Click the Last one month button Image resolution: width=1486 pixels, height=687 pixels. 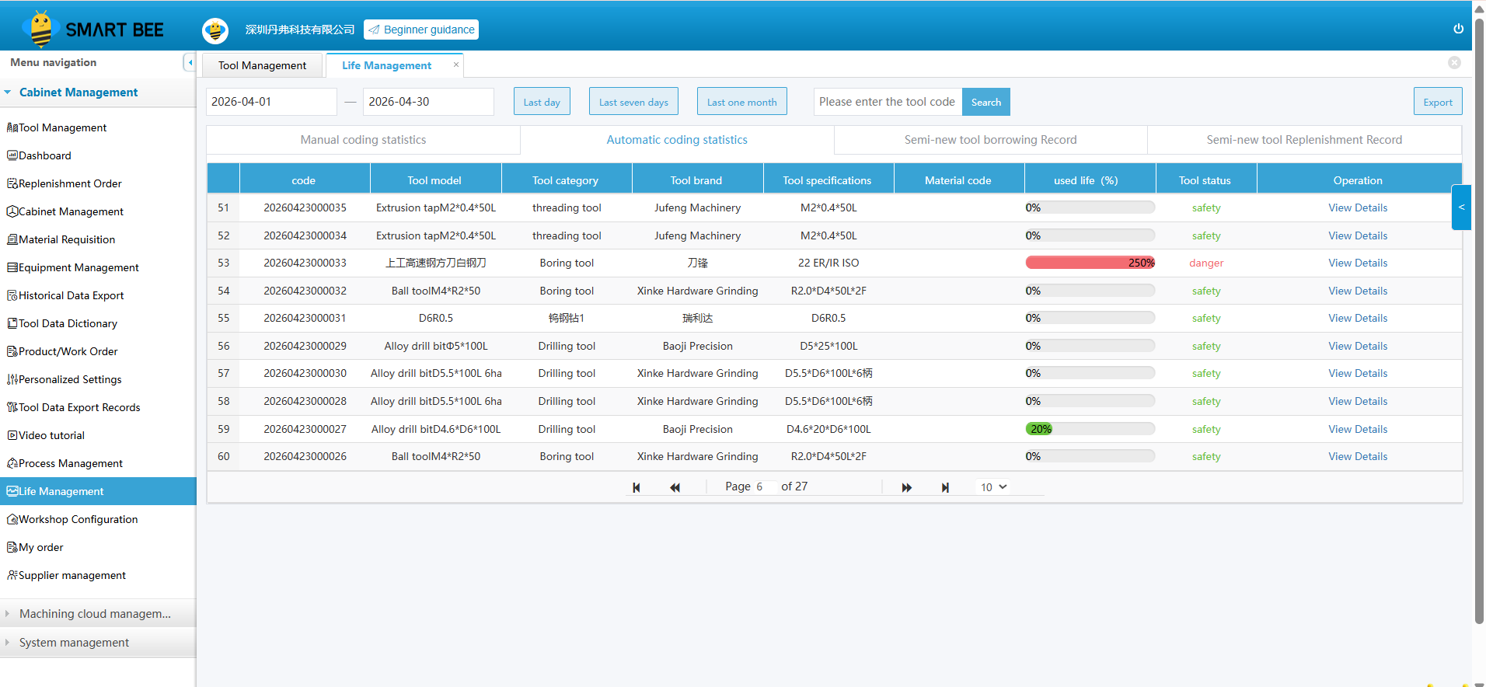[741, 102]
